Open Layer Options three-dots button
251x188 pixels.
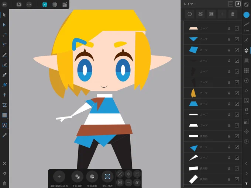pos(190,14)
